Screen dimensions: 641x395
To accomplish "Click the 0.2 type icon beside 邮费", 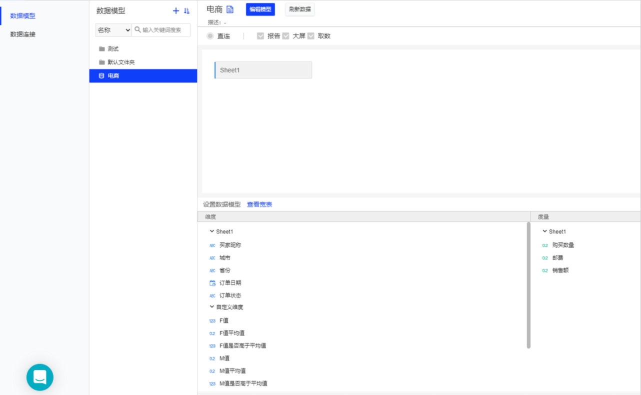I will coord(545,258).
